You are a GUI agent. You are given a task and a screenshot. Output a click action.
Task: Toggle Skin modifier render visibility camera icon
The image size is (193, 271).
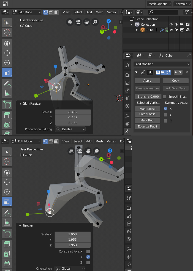point(158,72)
